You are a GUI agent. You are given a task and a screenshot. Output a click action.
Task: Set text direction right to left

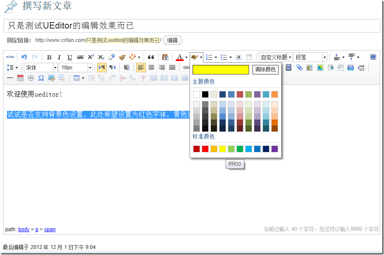click(x=112, y=68)
